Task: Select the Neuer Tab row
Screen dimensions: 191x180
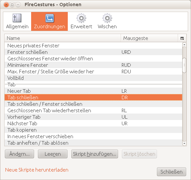Action: click(x=93, y=91)
